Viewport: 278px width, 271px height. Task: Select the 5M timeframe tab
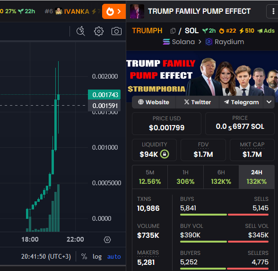coord(150,177)
